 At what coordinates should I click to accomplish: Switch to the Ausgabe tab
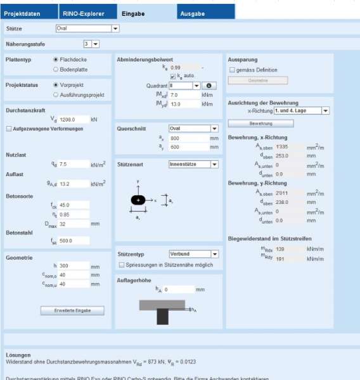coord(206,11)
